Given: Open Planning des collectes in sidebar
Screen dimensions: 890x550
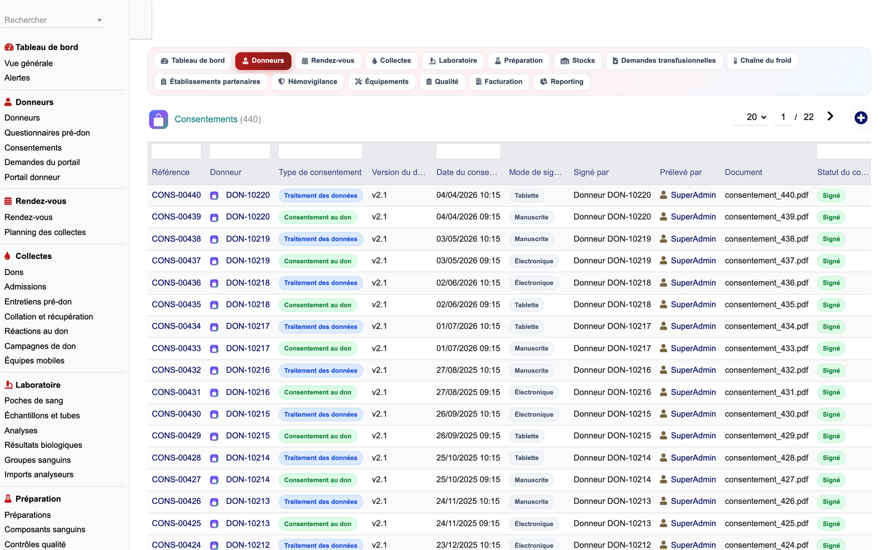Looking at the screenshot, I should point(45,233).
